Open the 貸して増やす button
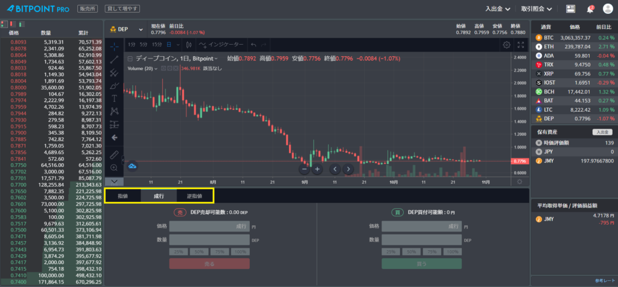618x287 pixels. (x=122, y=8)
